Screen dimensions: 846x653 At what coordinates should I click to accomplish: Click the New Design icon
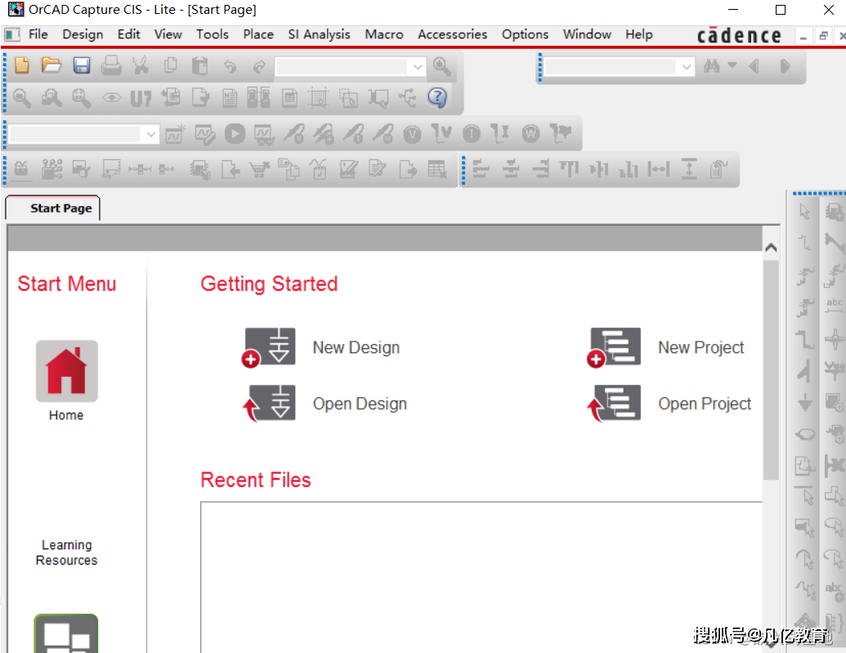click(269, 347)
